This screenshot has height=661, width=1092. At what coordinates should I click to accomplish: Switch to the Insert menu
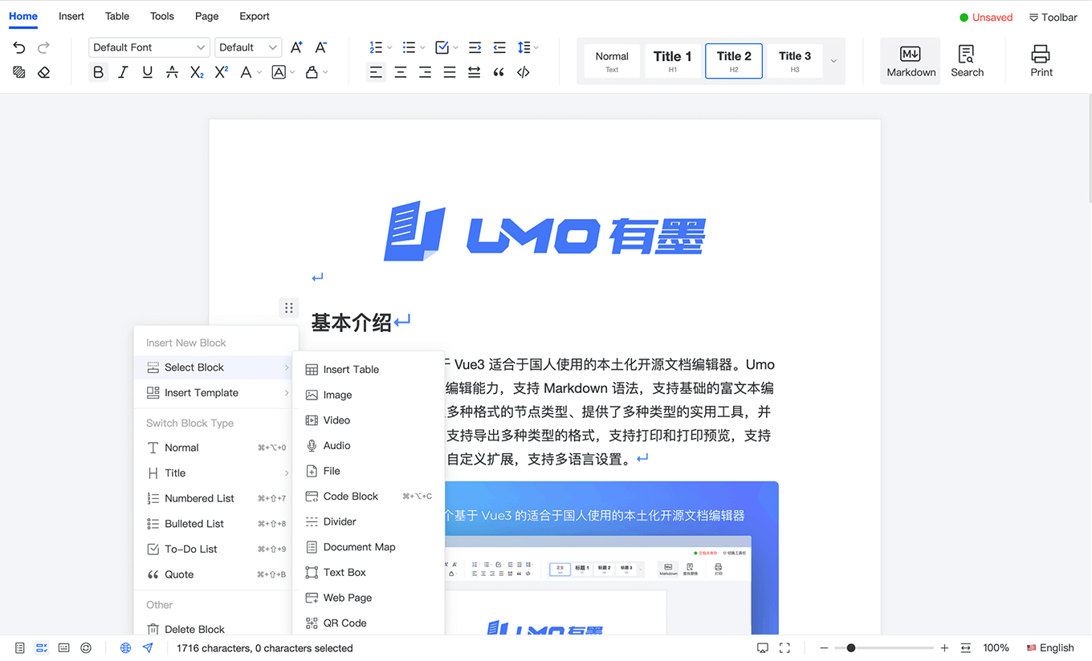71,16
